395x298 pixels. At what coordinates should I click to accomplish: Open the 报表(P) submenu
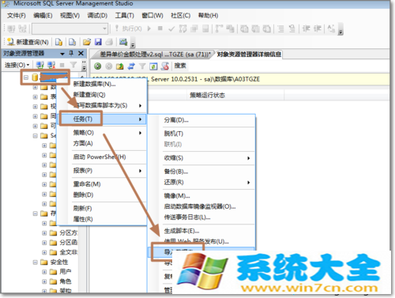pos(102,171)
